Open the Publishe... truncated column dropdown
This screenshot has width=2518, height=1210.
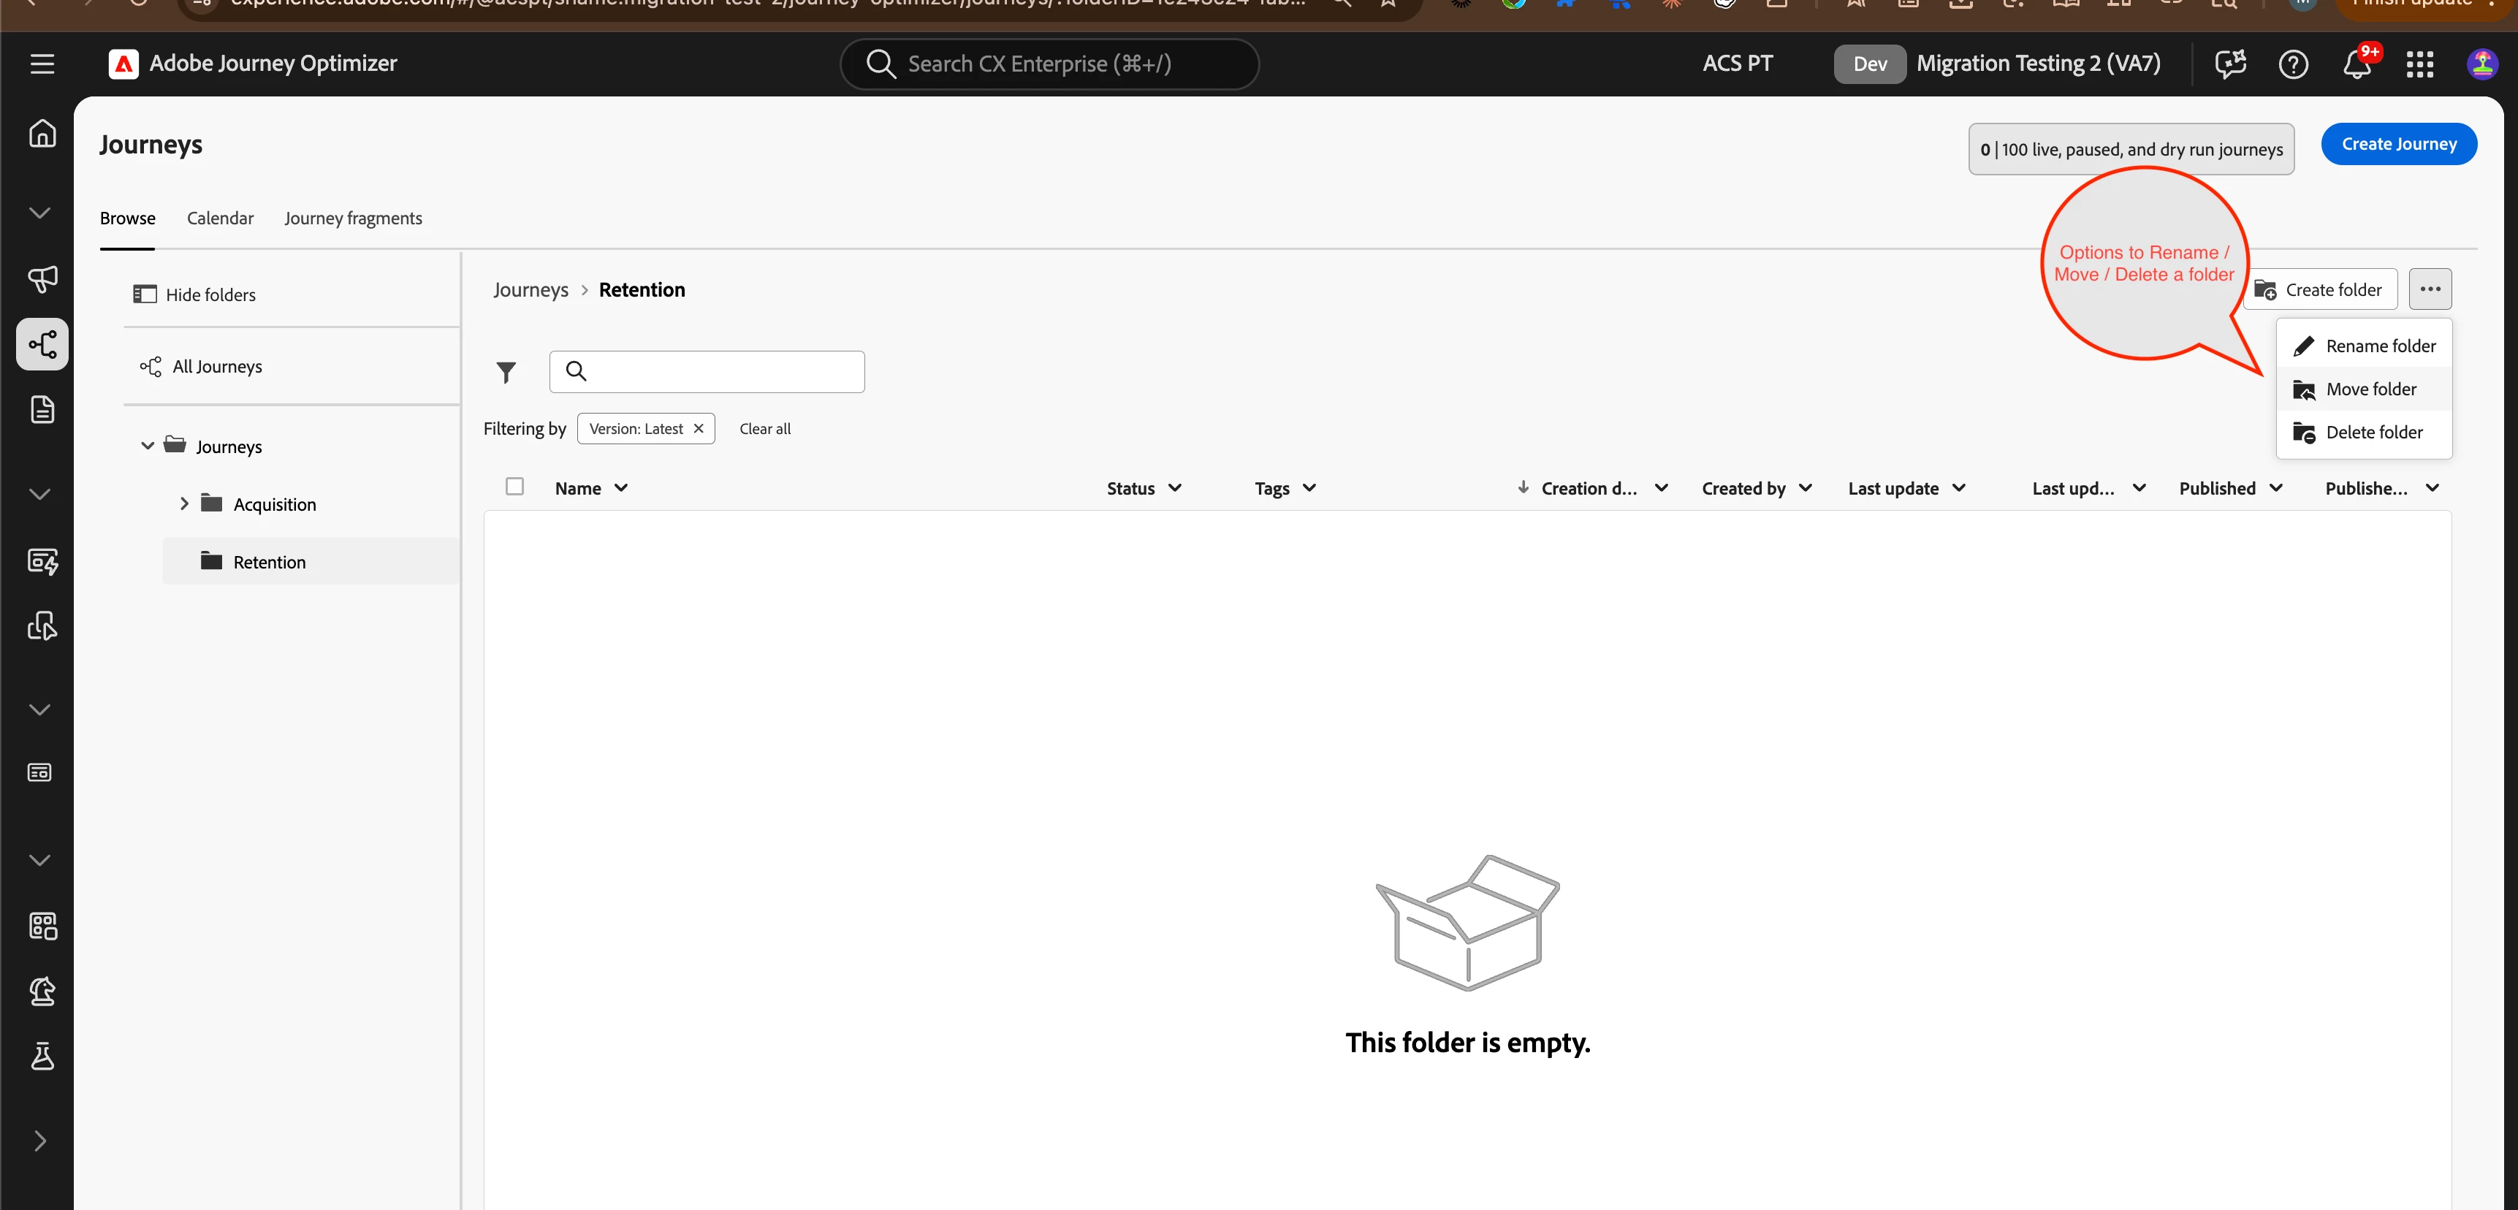click(2432, 487)
